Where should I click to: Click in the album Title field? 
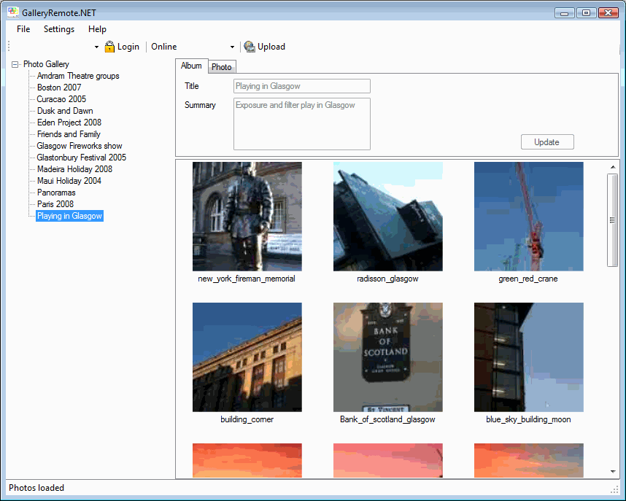point(302,86)
